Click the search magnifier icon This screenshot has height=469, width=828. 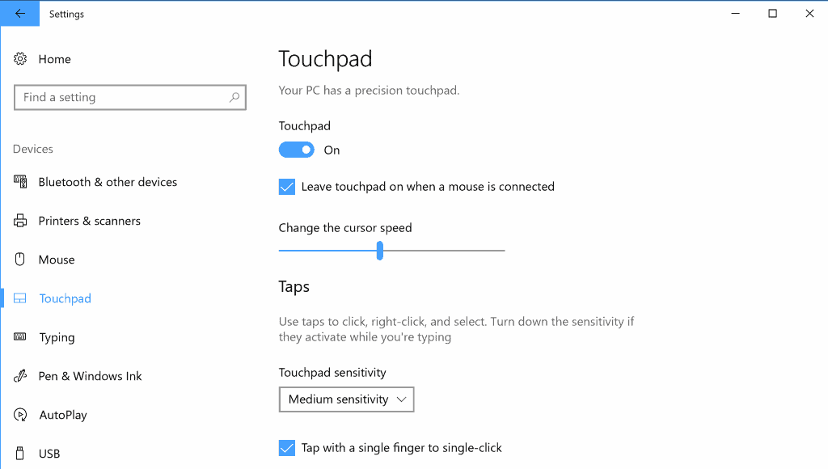(x=234, y=97)
